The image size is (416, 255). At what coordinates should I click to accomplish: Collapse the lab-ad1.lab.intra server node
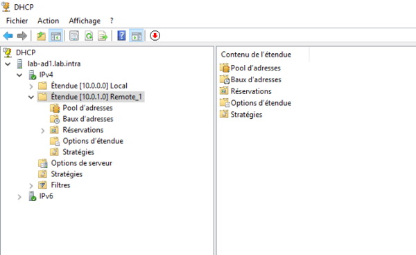coord(8,64)
